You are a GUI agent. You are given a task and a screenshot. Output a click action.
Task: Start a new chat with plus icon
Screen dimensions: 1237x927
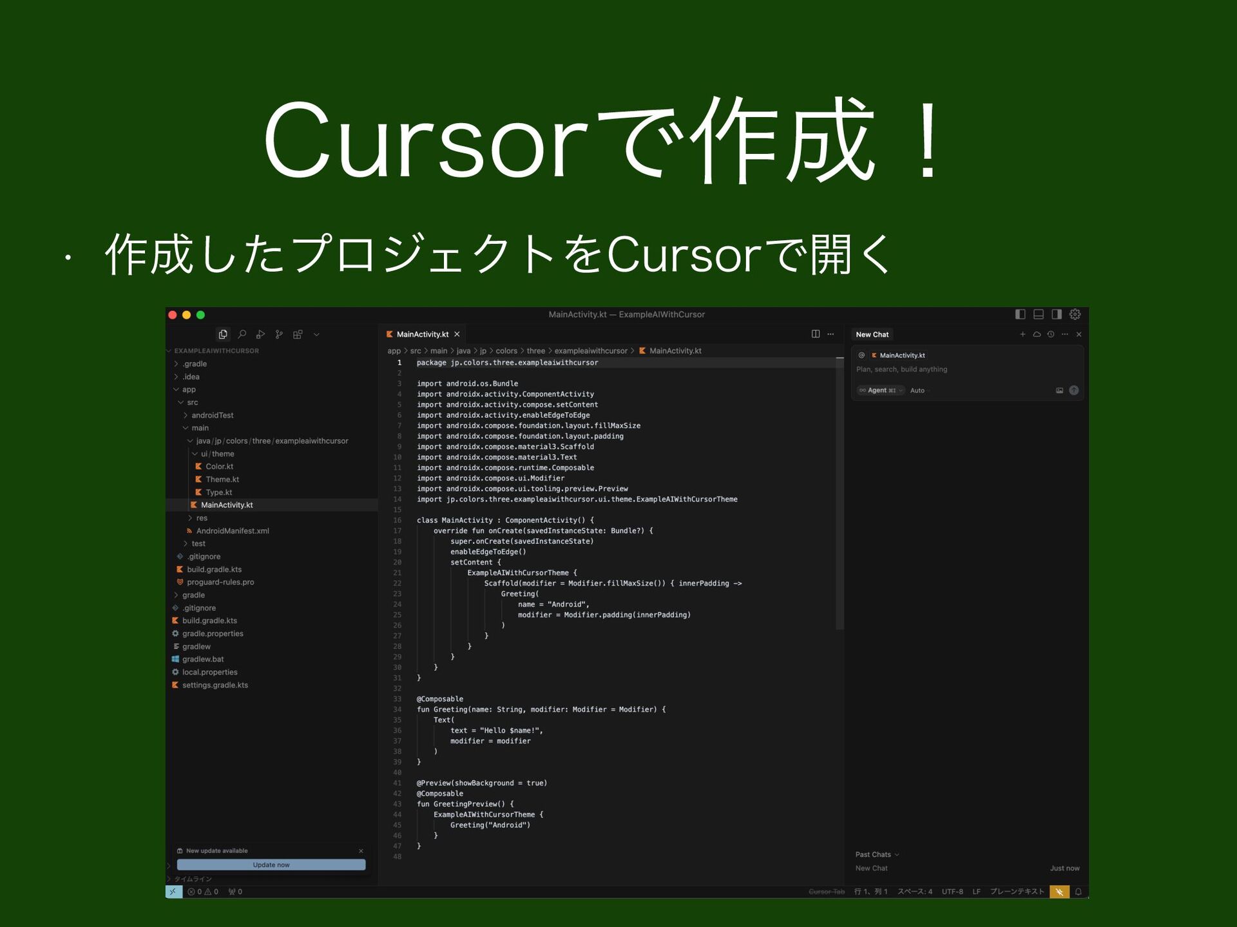pyautogui.click(x=1022, y=334)
